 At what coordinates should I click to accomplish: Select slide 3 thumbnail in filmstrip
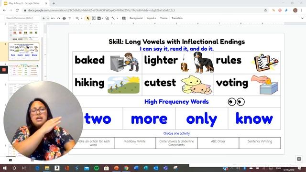23,52
